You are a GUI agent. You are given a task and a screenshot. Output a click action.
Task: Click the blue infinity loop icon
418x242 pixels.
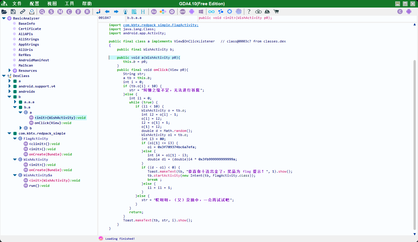click(x=212, y=12)
